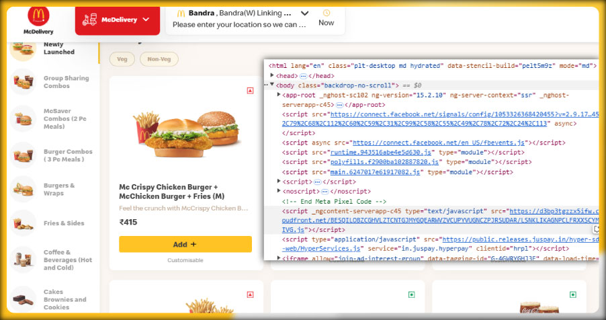Click the McDonald's McDelivery logo
The width and height of the screenshot is (606, 320).
pyautogui.click(x=38, y=19)
